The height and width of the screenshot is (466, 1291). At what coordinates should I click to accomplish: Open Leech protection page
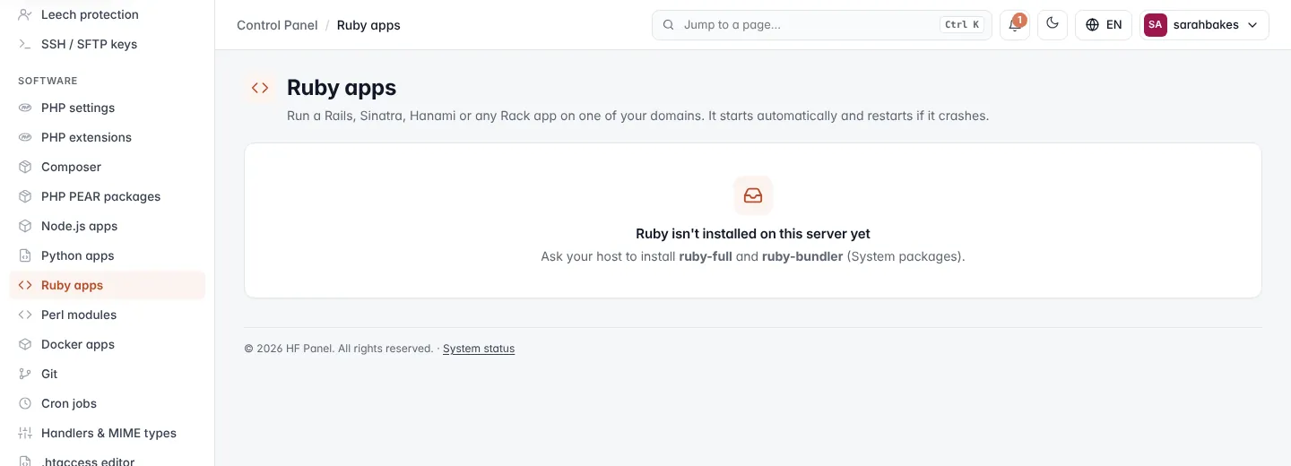point(90,14)
